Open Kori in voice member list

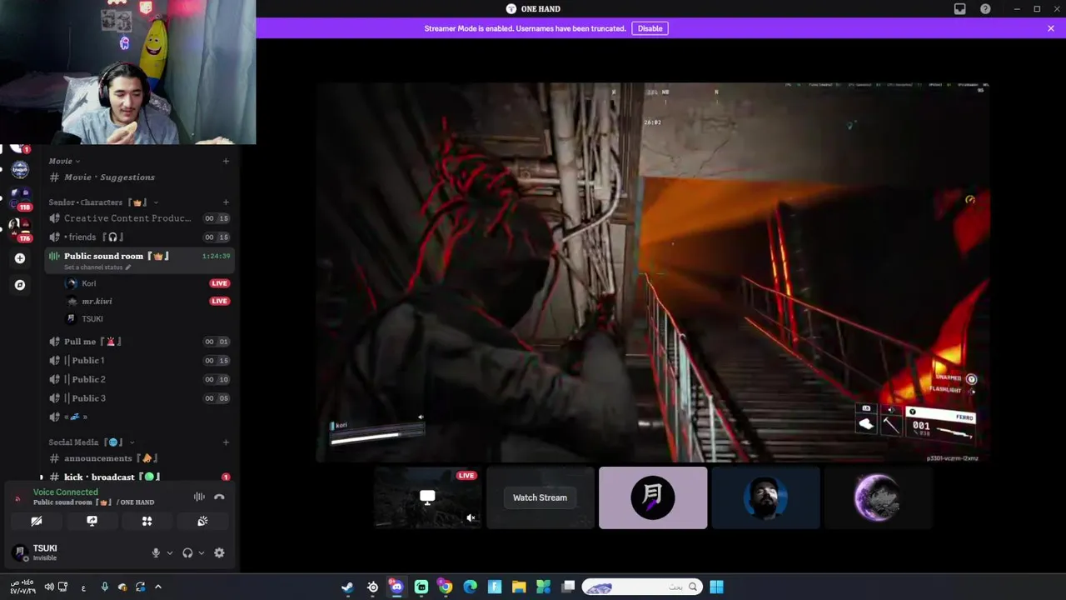point(88,283)
